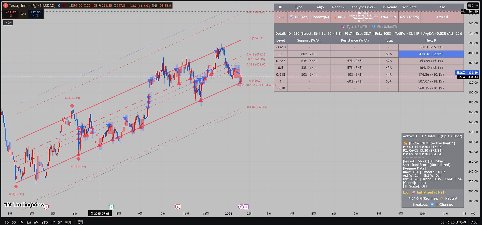Click the 432.82 셀 sell button
This screenshot has height=225, width=482.
tap(11, 14)
